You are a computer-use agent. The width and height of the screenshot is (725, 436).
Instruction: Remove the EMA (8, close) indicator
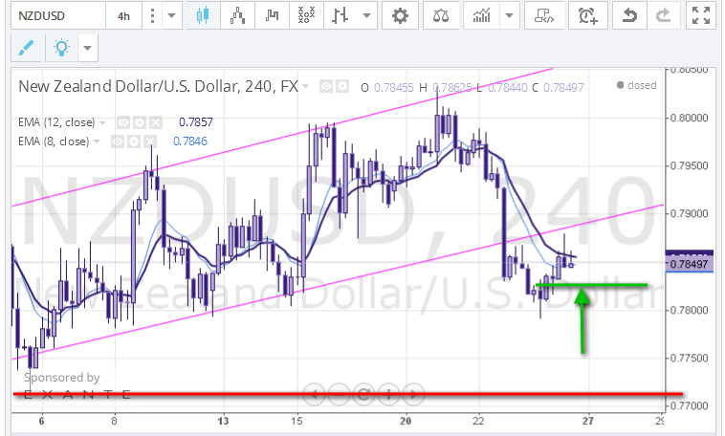(149, 142)
